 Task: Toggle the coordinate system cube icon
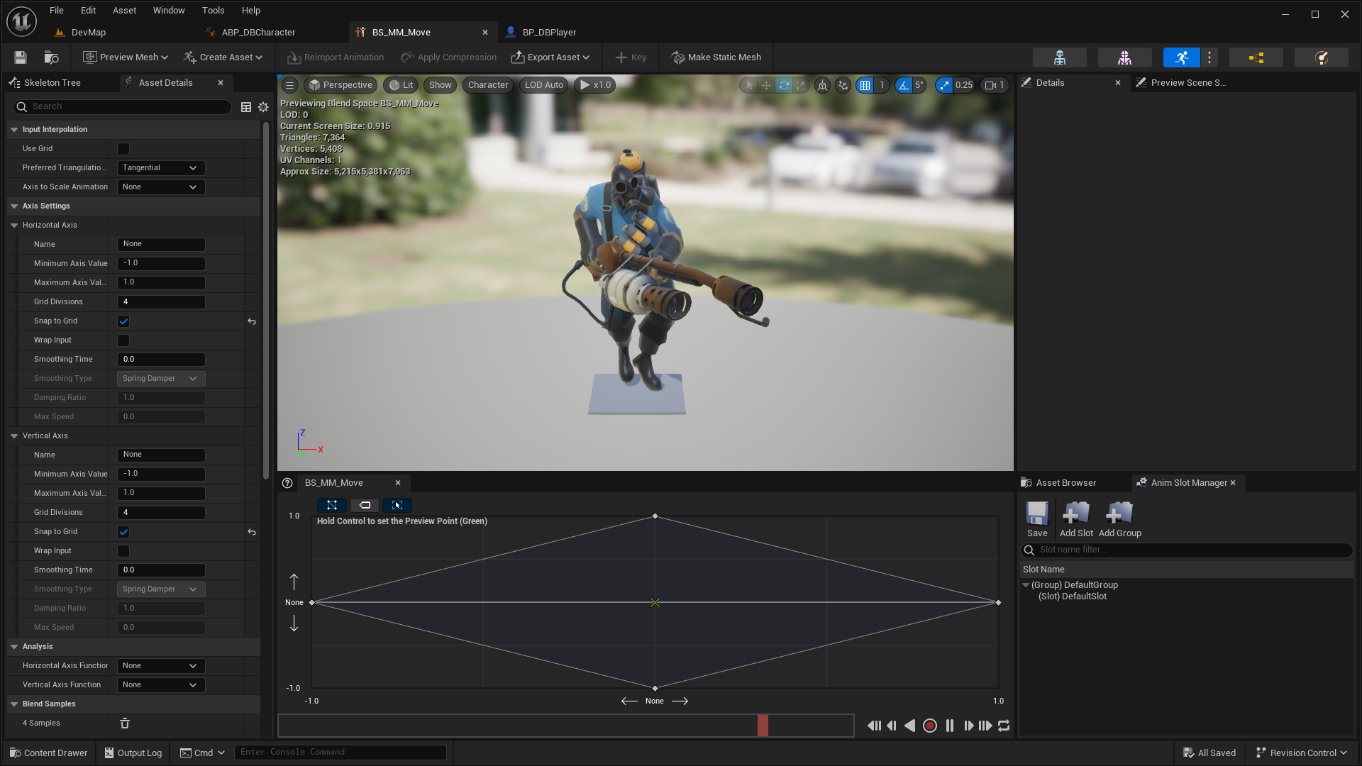click(x=822, y=85)
